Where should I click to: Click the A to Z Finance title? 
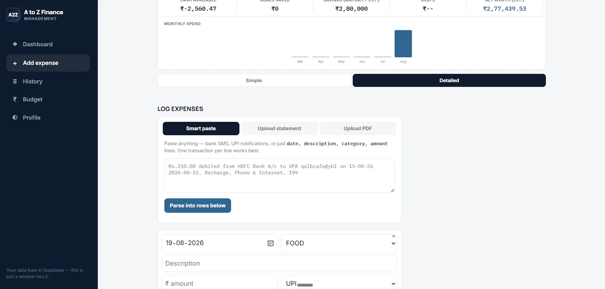(x=43, y=12)
